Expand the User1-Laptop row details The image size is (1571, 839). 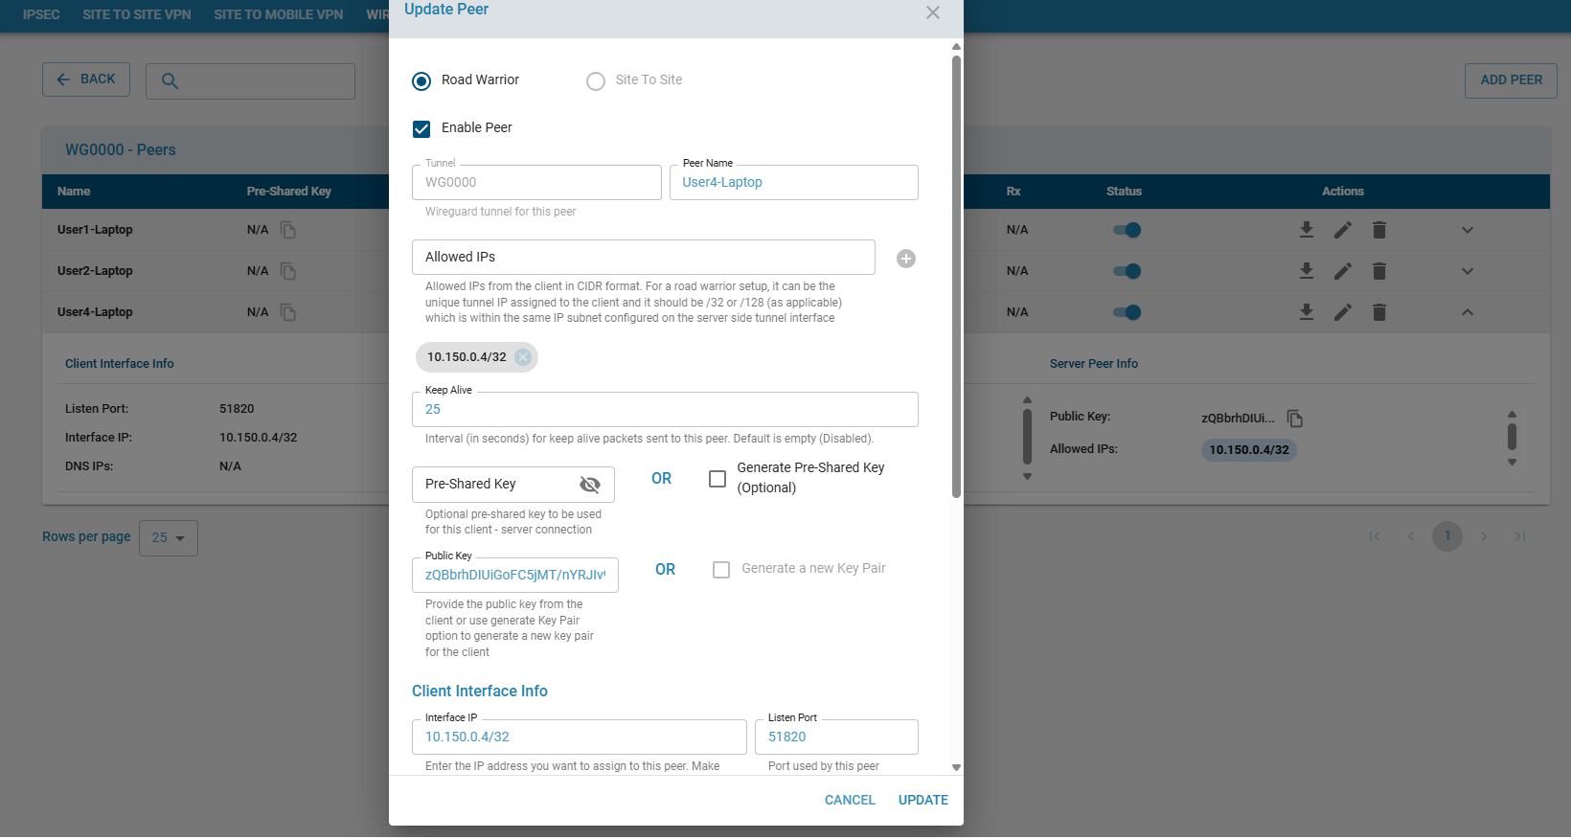click(1467, 230)
